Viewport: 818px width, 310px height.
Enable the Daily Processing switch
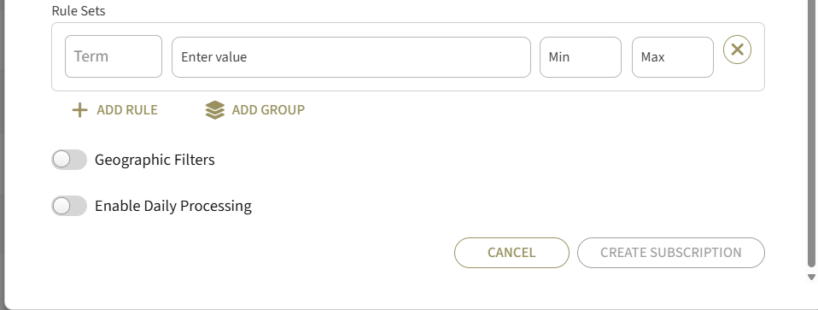pos(69,206)
